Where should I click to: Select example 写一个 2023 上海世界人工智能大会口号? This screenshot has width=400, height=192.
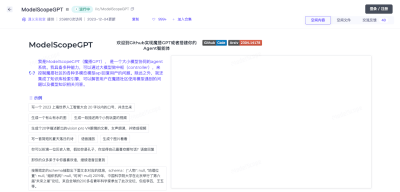point(81,107)
